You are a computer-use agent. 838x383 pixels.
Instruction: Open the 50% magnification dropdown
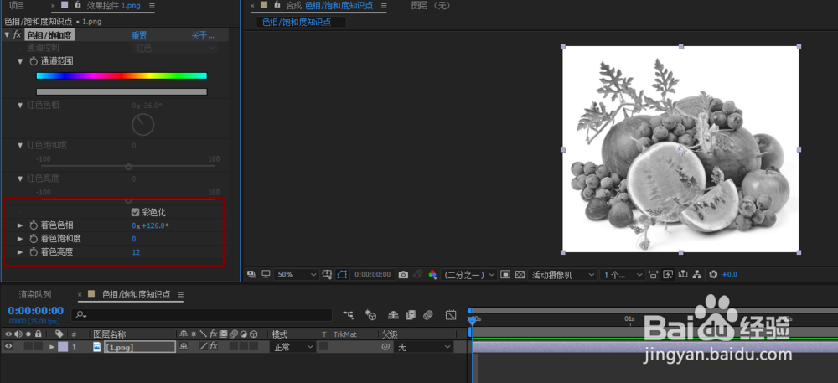[297, 275]
